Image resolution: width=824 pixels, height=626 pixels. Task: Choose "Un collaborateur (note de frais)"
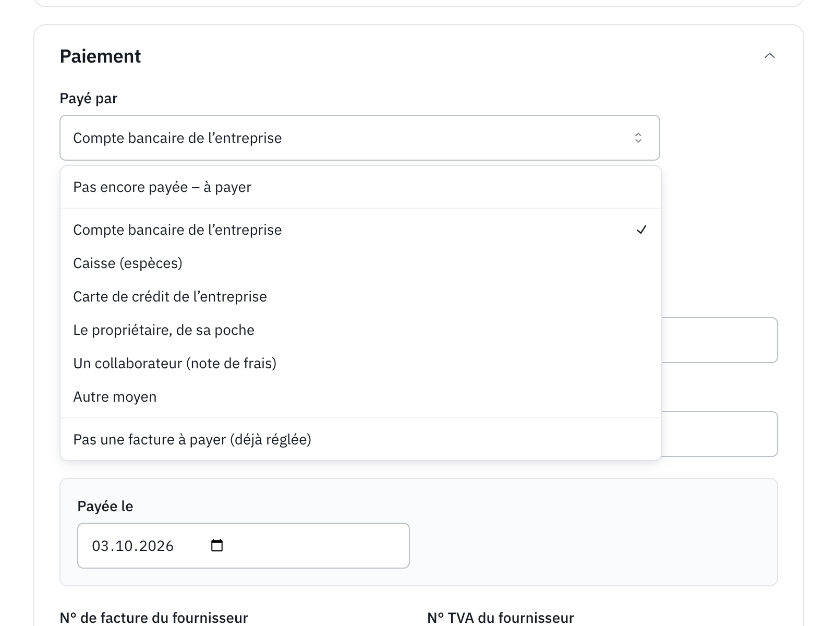pos(361,364)
